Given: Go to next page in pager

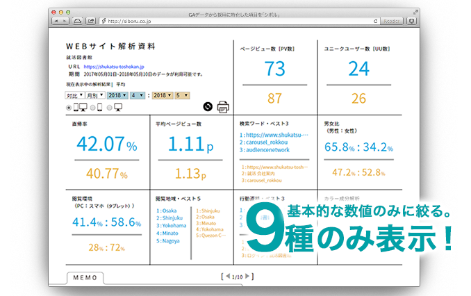Looking at the screenshot, I should click(x=247, y=277).
